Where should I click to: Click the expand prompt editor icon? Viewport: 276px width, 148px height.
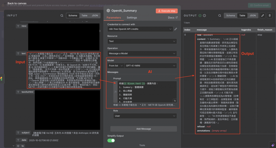pyautogui.click(x=175, y=101)
